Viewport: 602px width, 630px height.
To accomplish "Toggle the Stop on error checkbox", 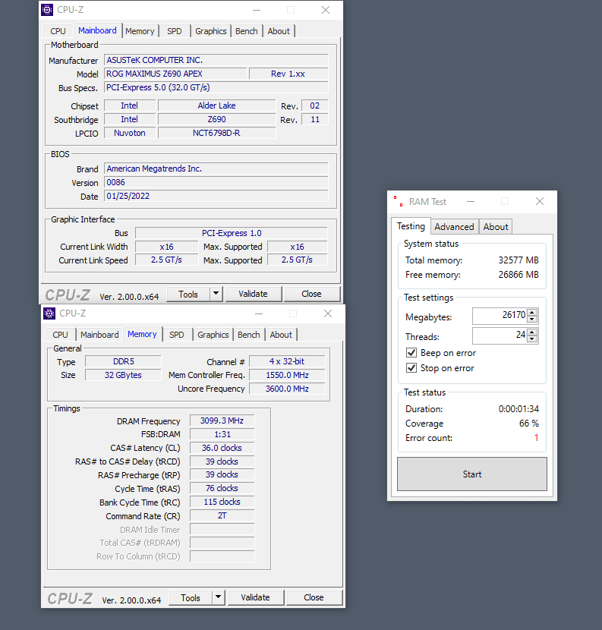I will tap(411, 367).
